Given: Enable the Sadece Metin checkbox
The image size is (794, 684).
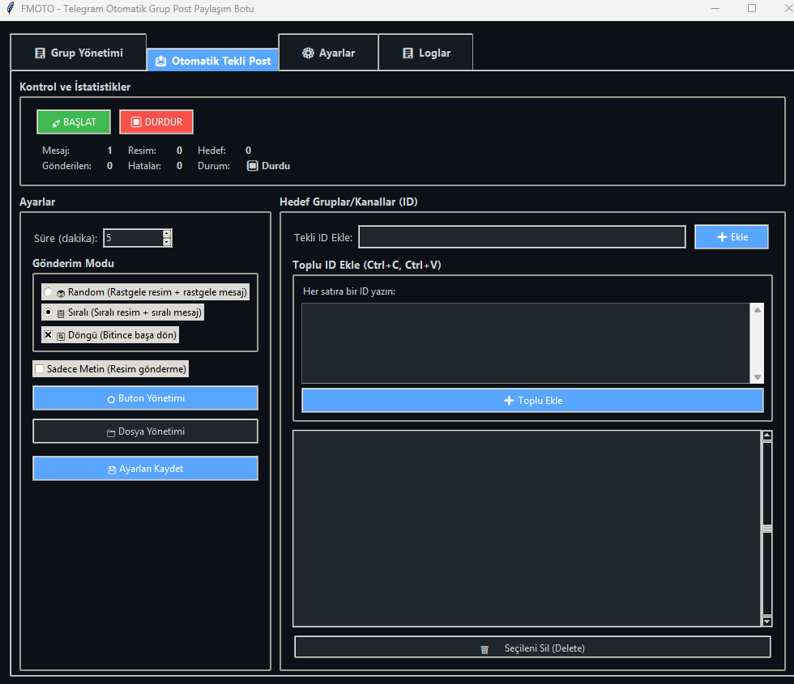Looking at the screenshot, I should 39,369.
